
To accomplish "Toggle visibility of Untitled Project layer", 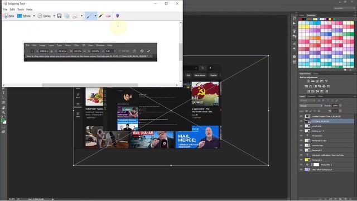I will coord(301,116).
